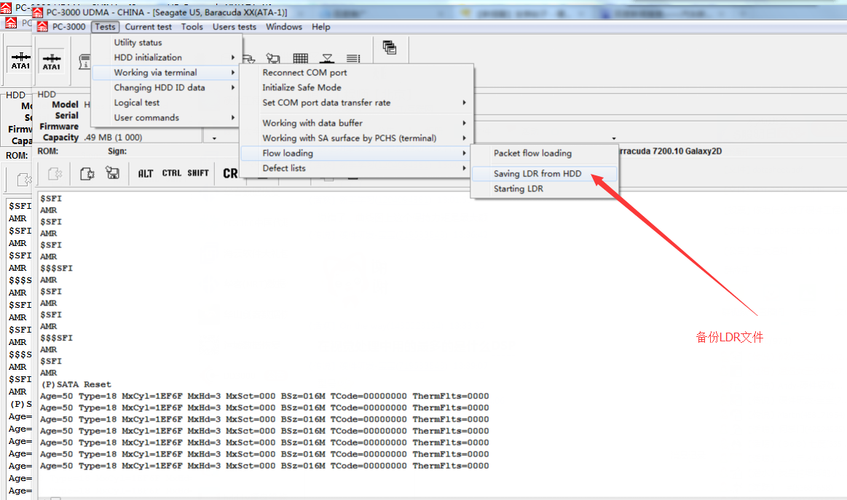The image size is (847, 500).
Task: Click the lines list toolbar icon
Action: pyautogui.click(x=353, y=57)
